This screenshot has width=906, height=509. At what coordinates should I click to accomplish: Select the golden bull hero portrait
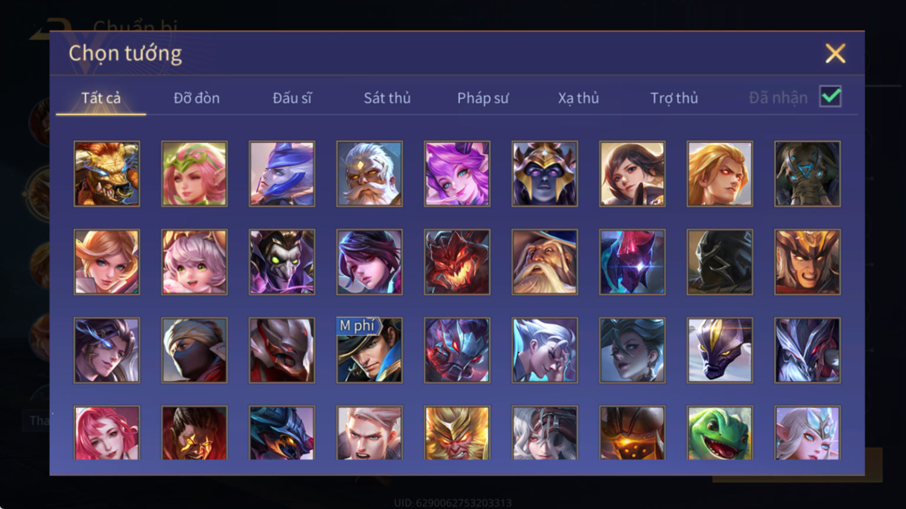[x=107, y=174]
